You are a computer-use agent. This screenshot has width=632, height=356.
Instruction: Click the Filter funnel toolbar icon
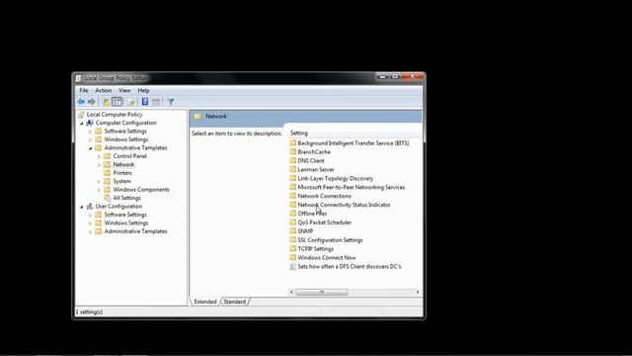pyautogui.click(x=171, y=102)
